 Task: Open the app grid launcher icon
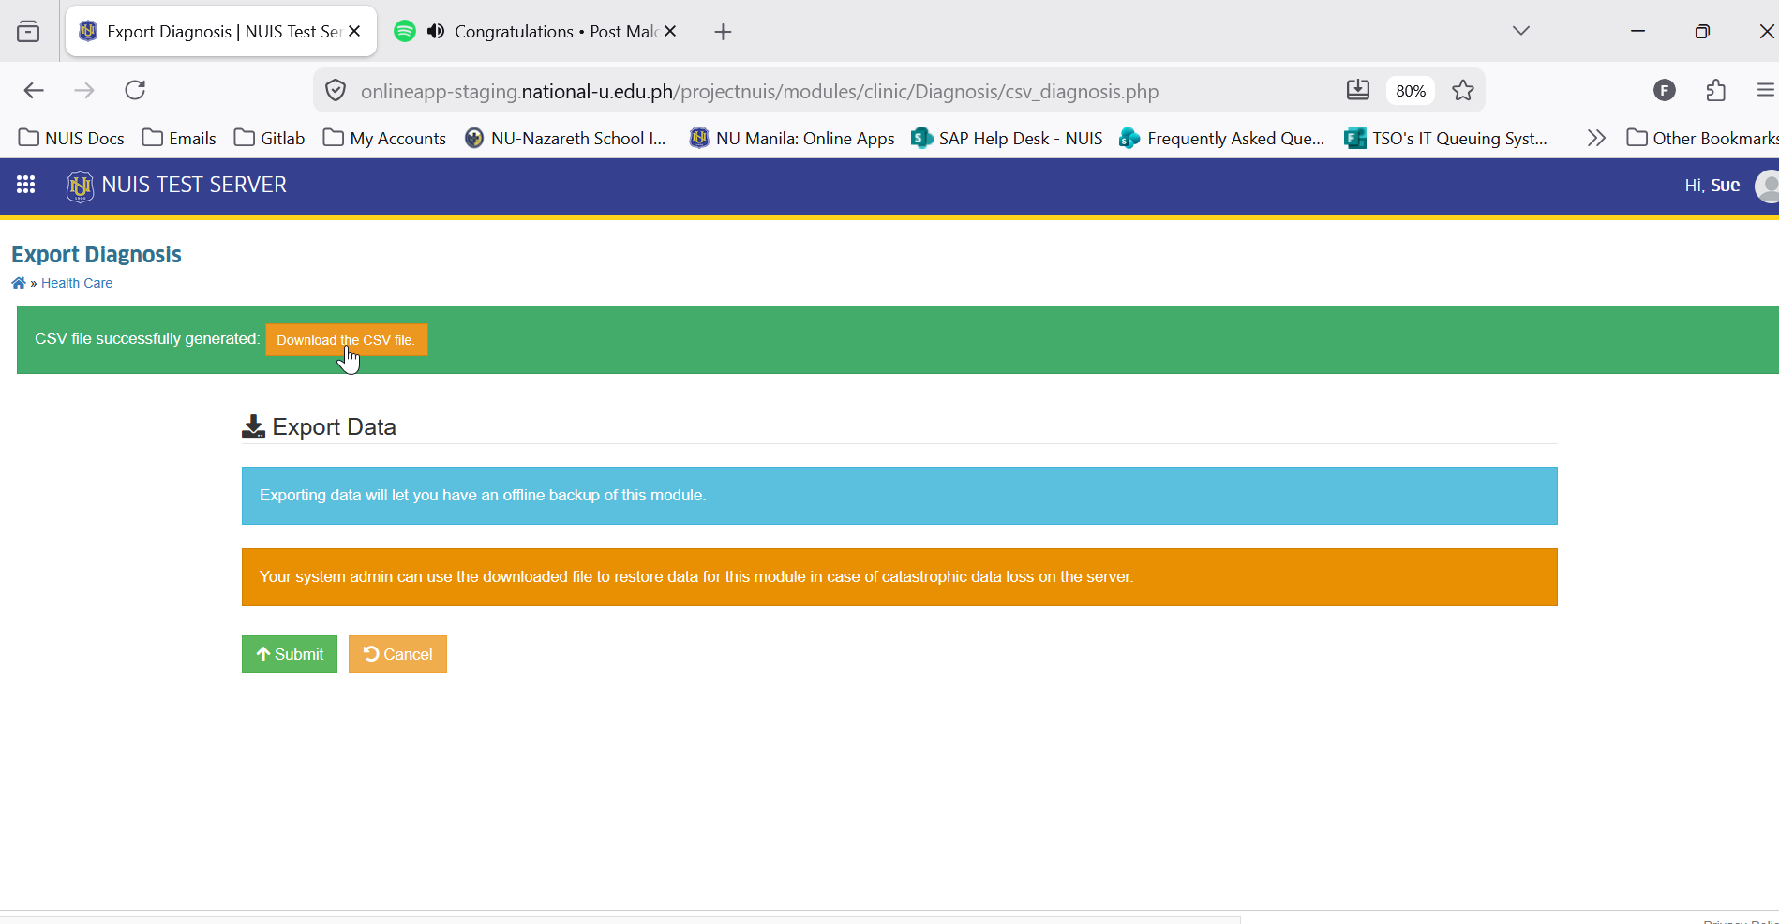26,185
